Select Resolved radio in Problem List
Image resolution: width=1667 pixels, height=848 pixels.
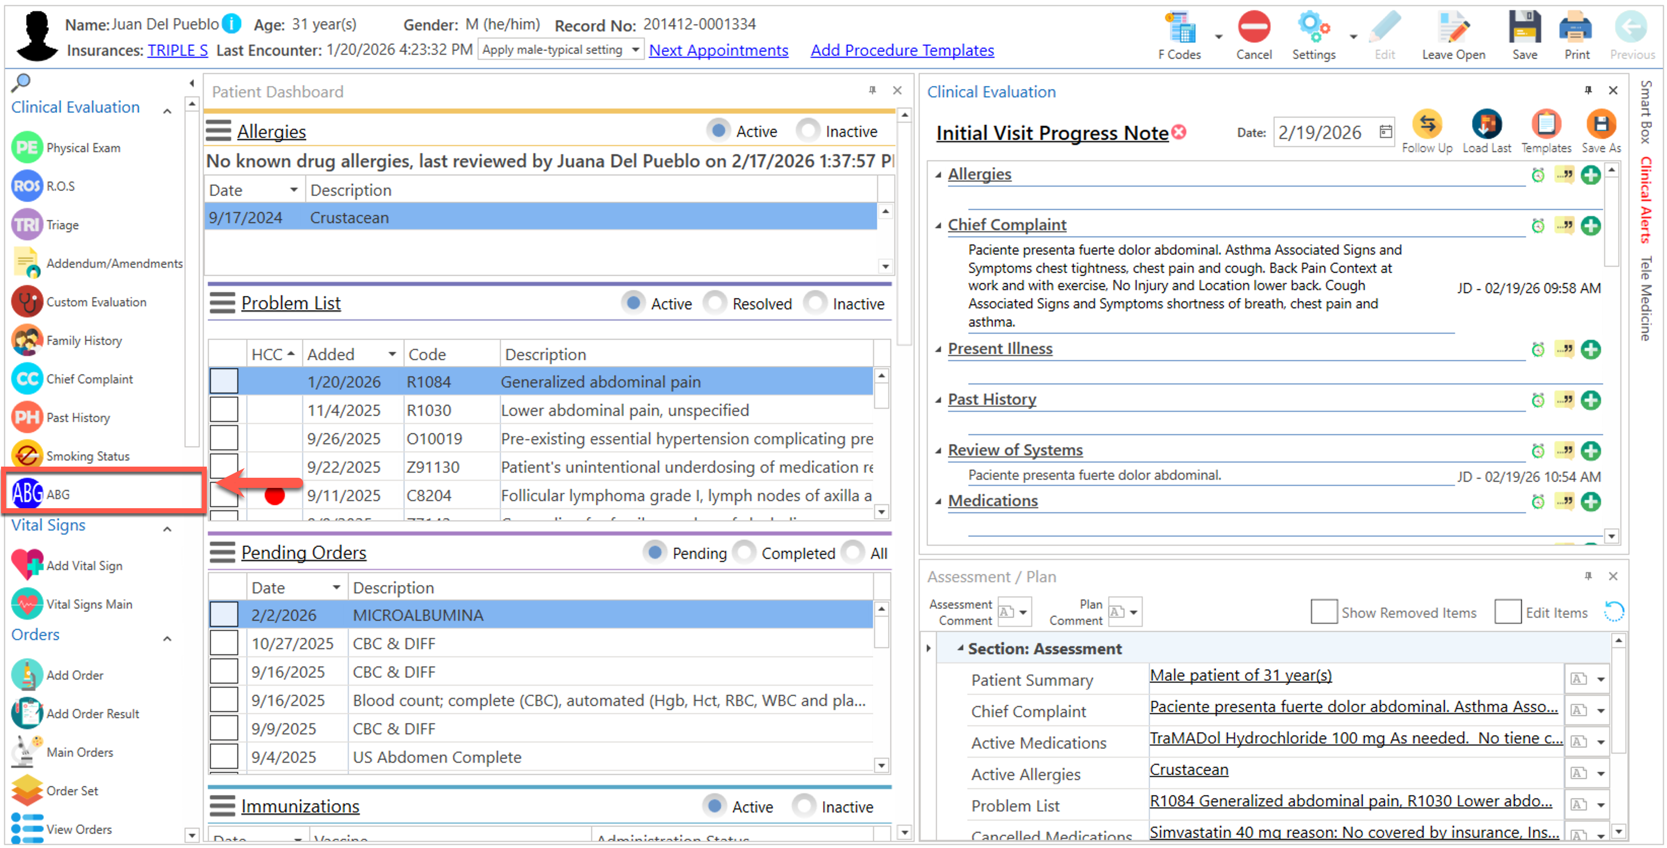click(x=715, y=303)
